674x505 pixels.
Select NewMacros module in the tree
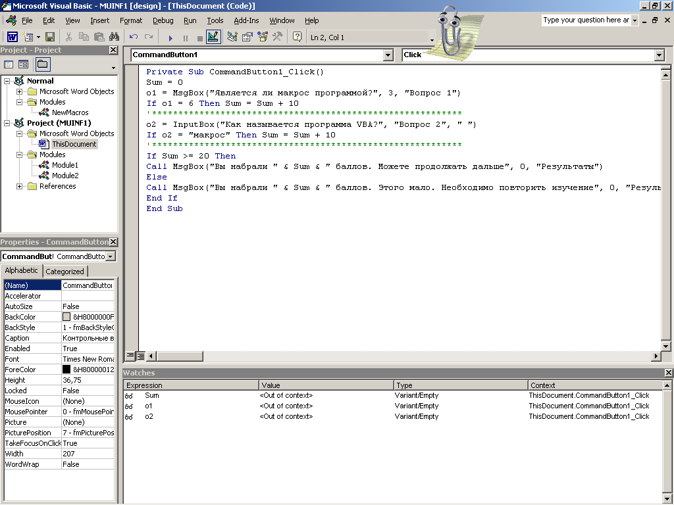(70, 112)
